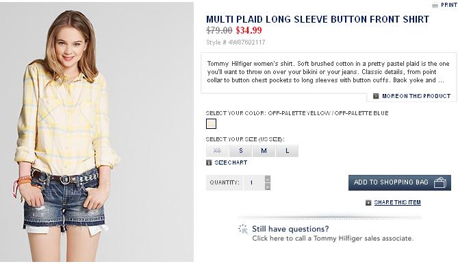Click the printer icon beside PRINT
458x264 pixels.
(x=435, y=5)
